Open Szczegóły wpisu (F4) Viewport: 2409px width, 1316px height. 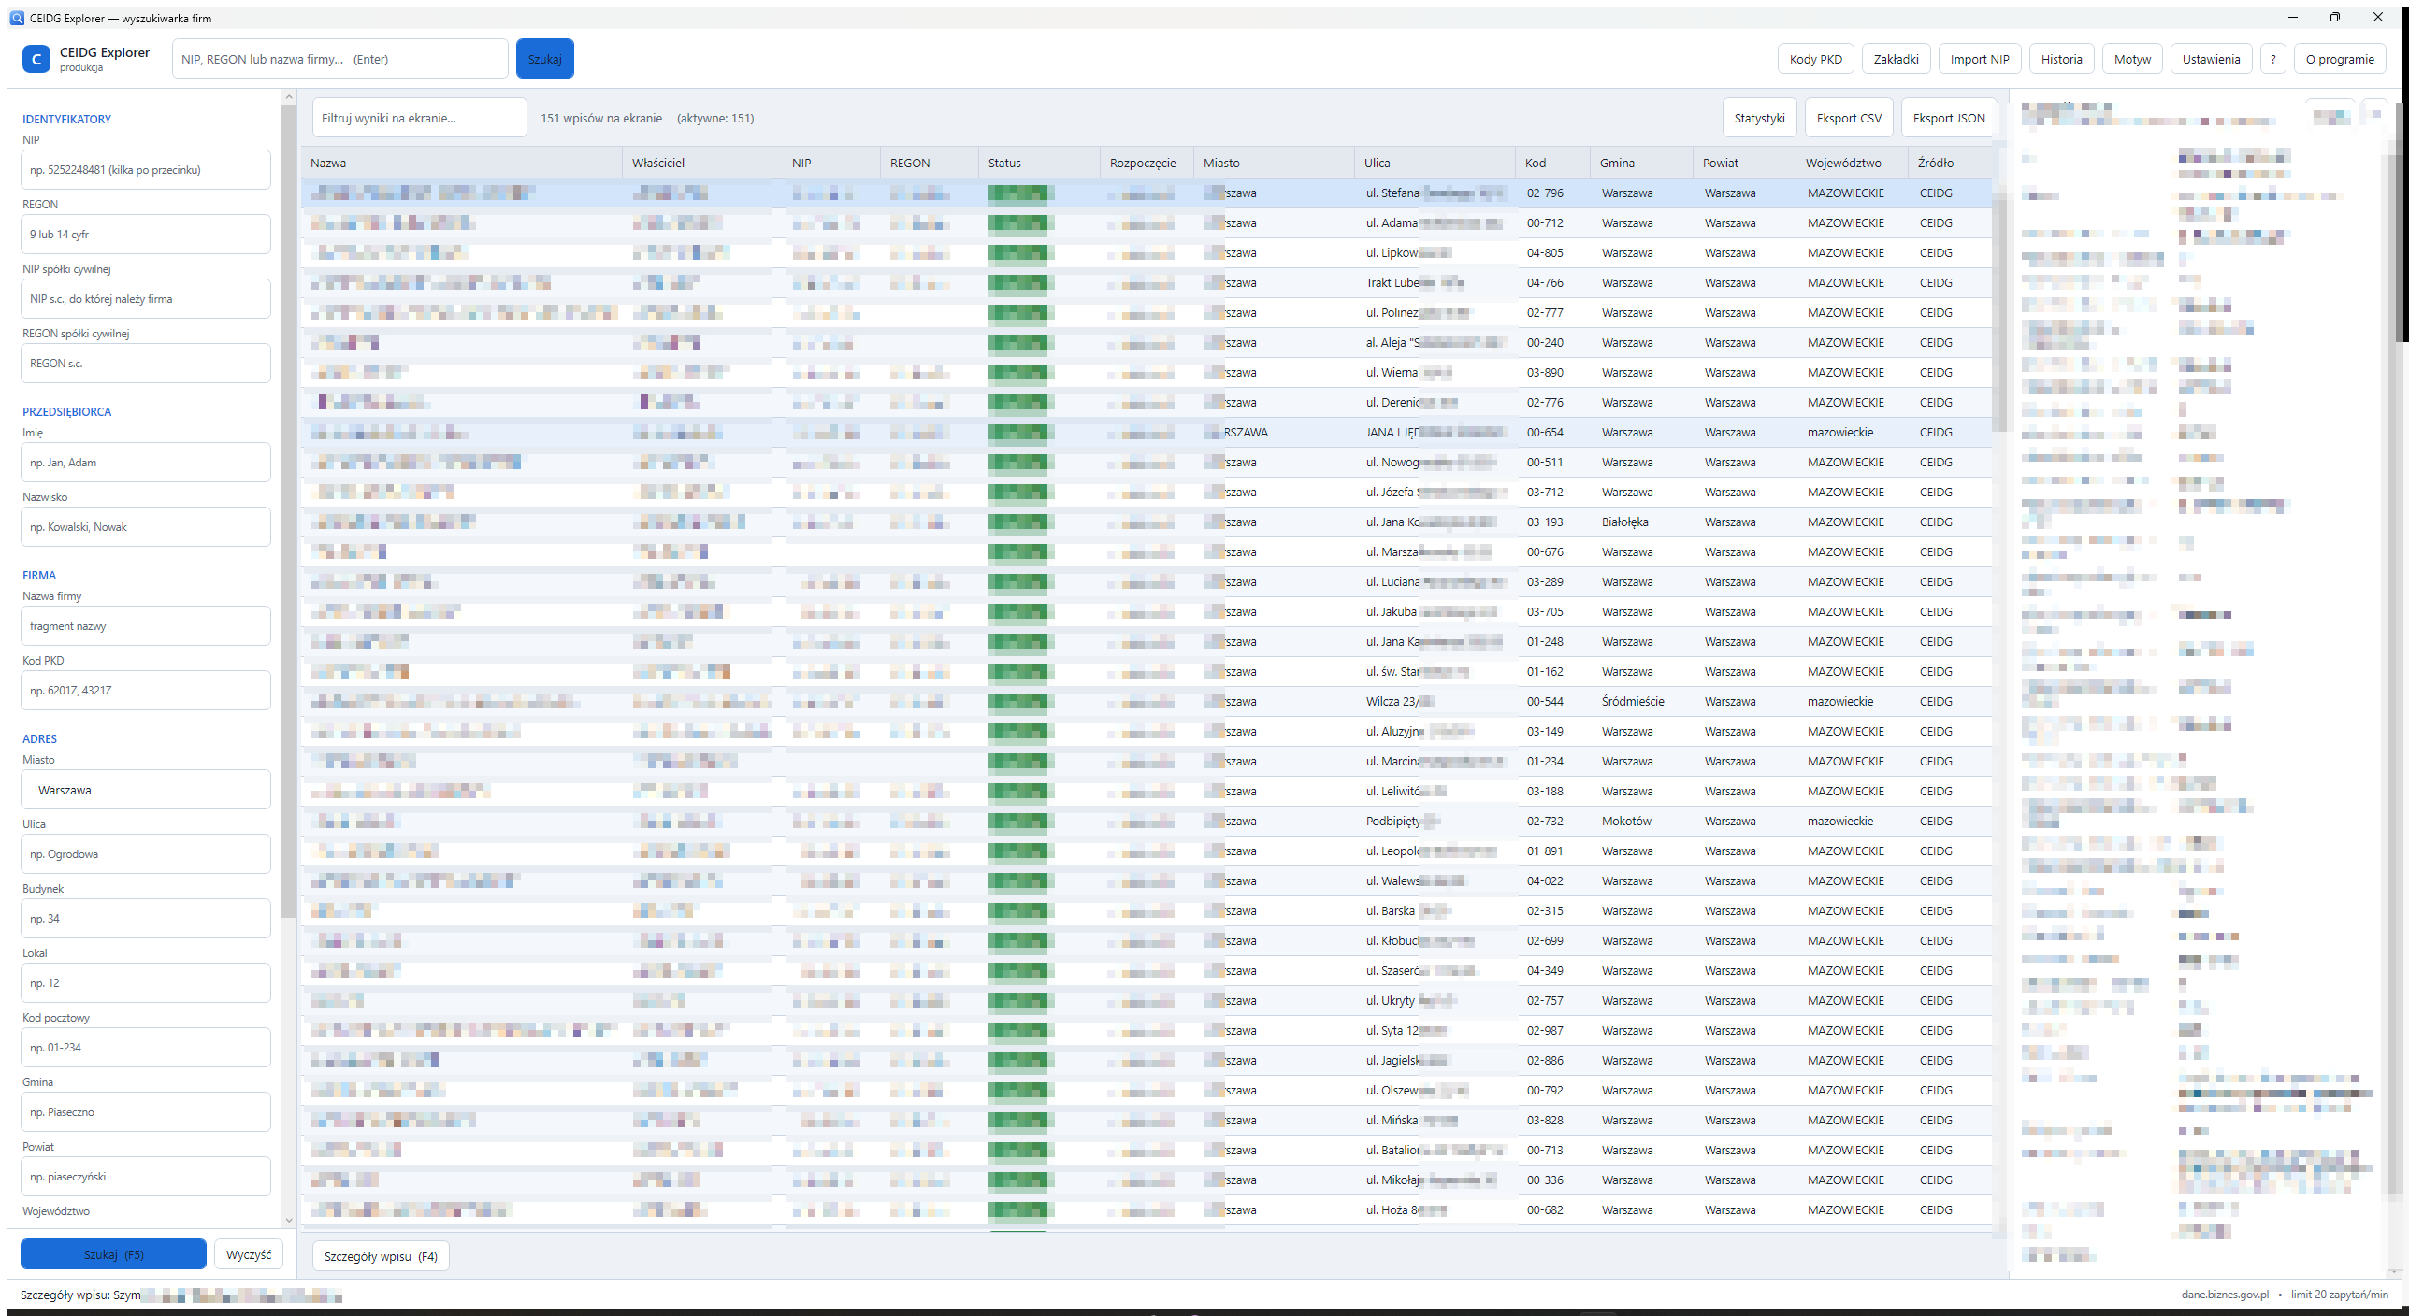coord(381,1256)
